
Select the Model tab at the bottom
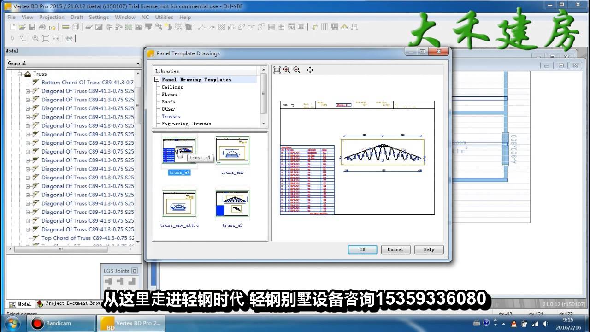(21, 304)
